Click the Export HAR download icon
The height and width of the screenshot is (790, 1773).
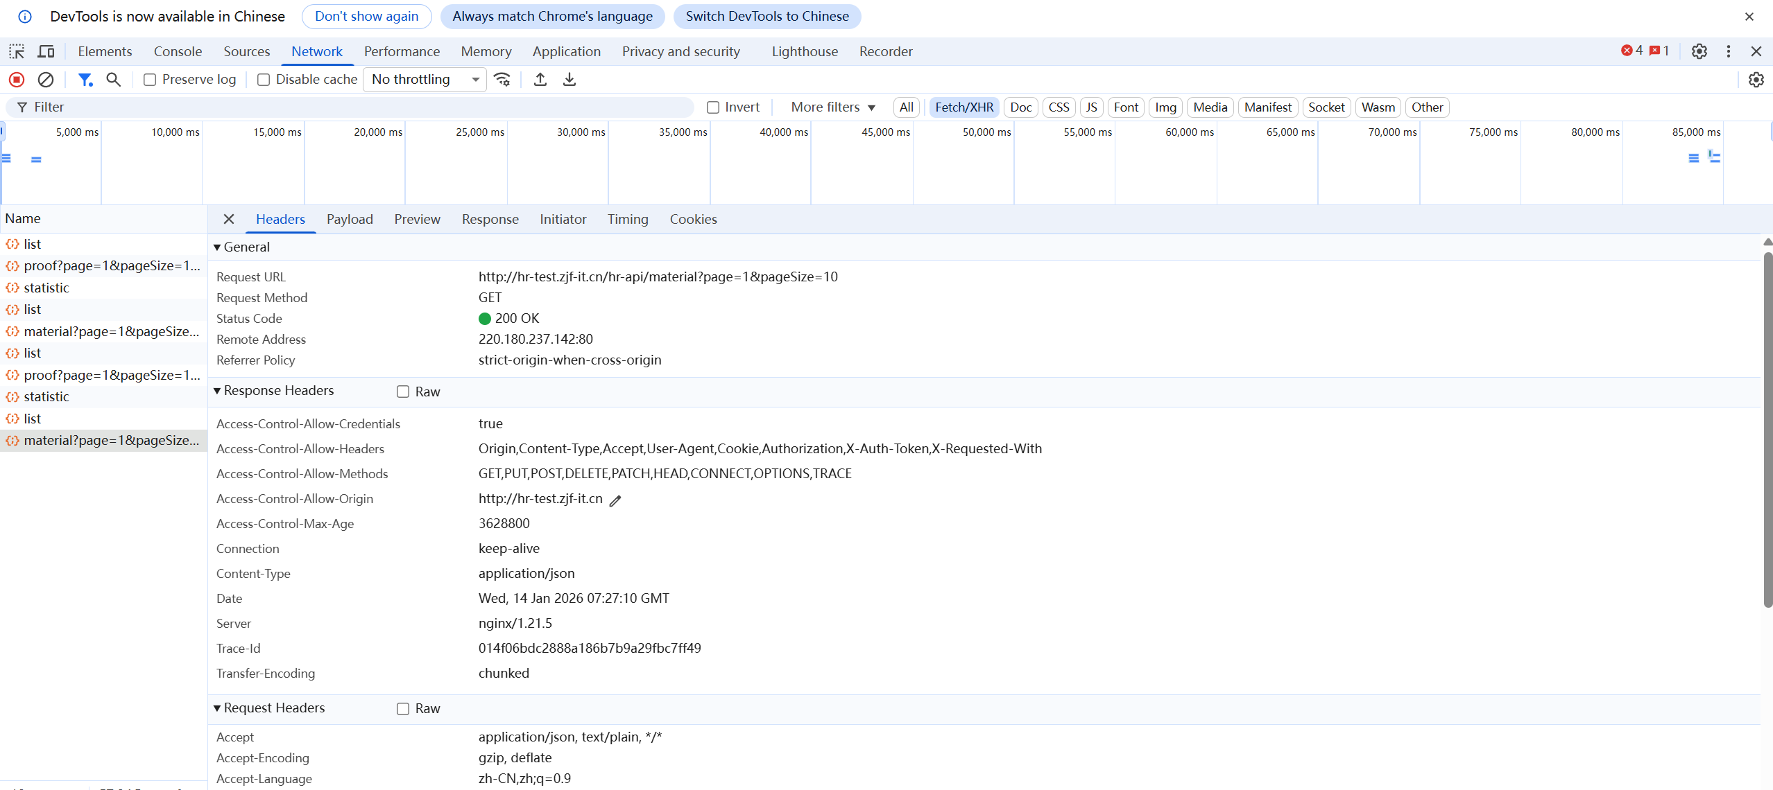click(x=569, y=80)
